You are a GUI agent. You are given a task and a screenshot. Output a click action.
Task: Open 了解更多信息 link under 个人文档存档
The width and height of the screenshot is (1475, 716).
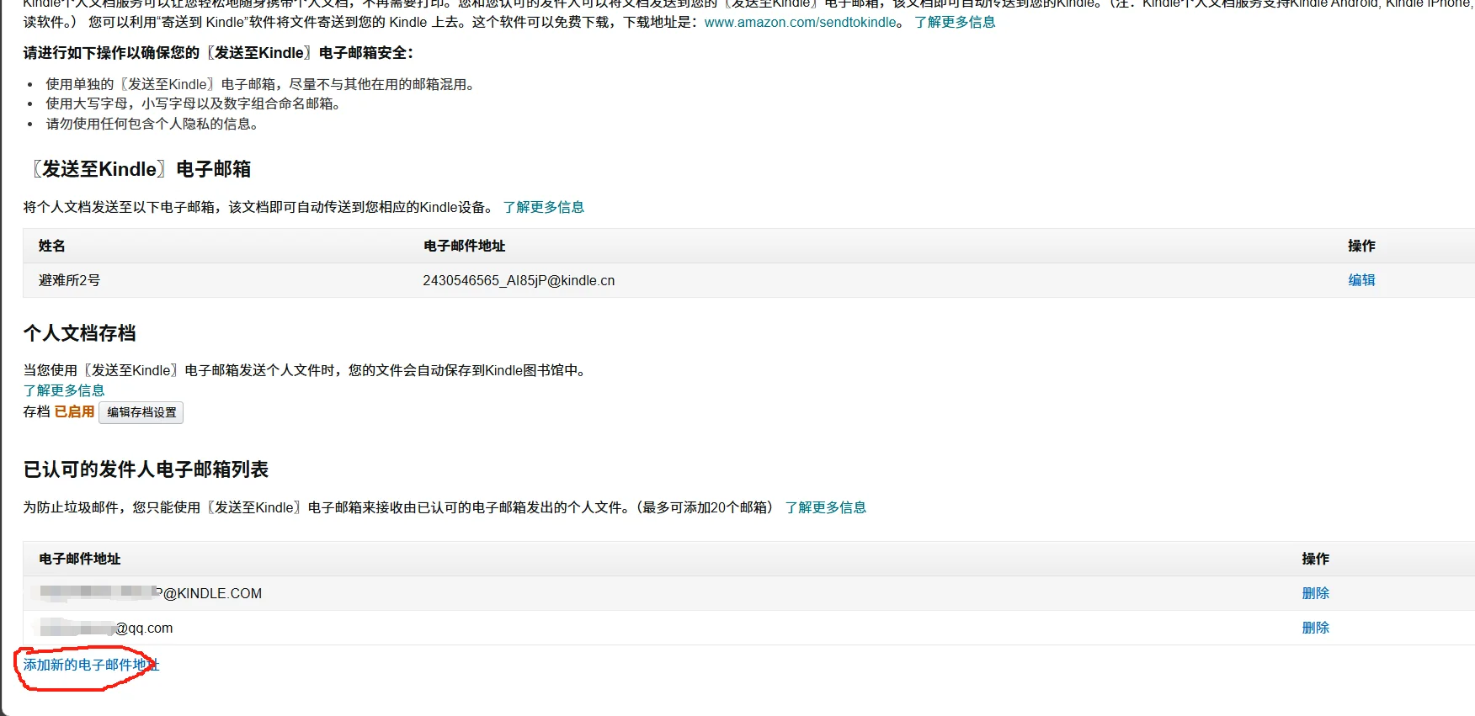point(64,390)
